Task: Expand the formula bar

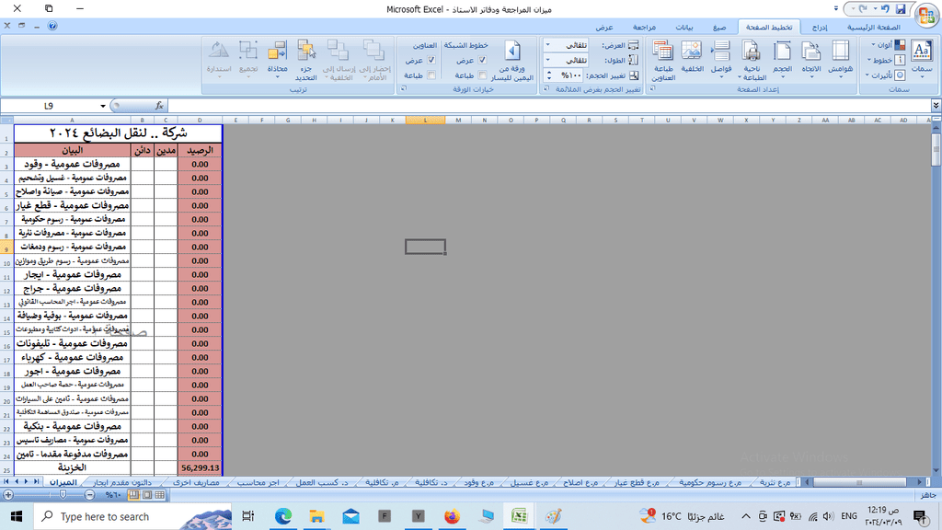Action: (x=936, y=106)
